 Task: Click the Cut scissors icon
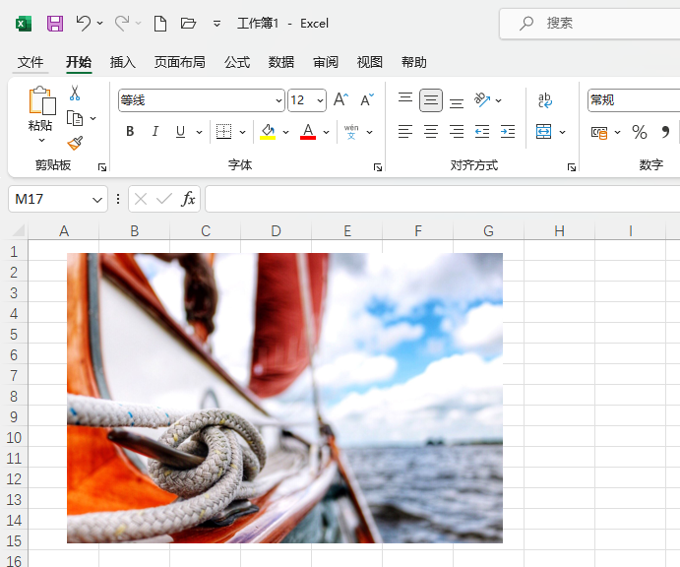pos(75,93)
